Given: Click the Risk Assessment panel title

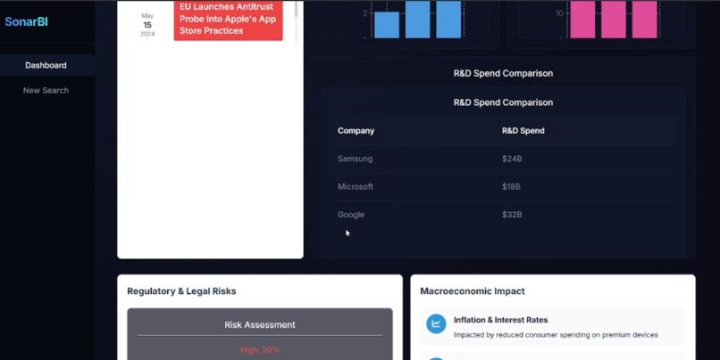Looking at the screenshot, I should (x=260, y=324).
